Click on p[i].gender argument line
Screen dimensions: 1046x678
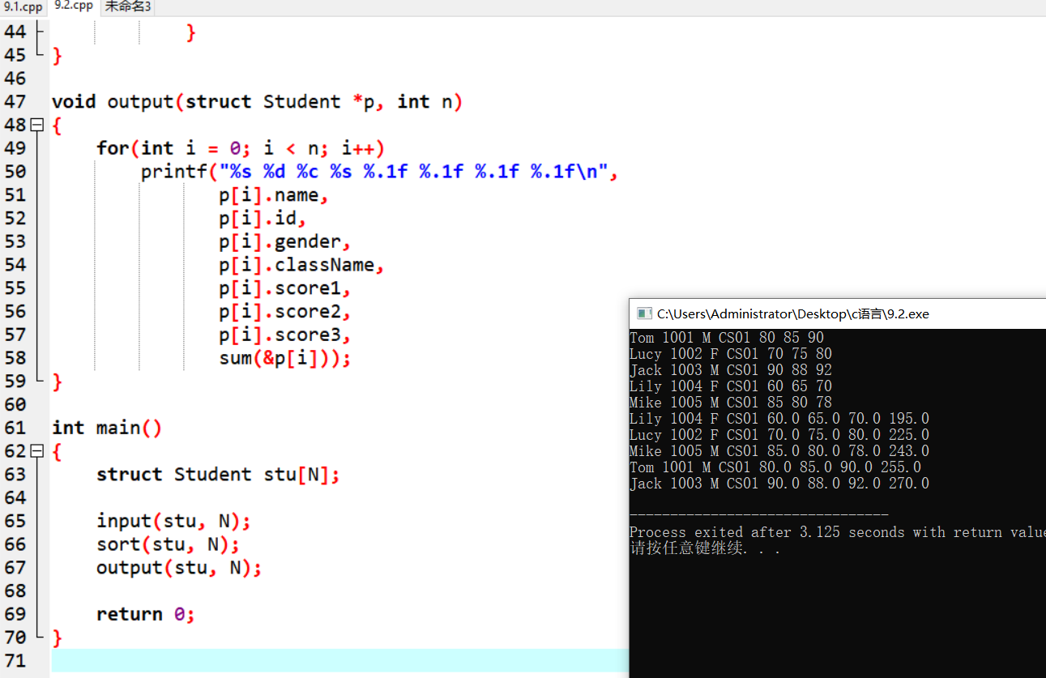pyautogui.click(x=285, y=241)
